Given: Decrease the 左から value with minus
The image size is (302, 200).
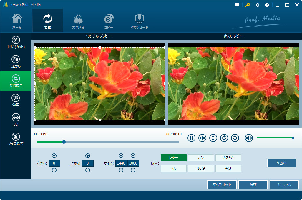Looking at the screenshot, I should pyautogui.click(x=54, y=170).
